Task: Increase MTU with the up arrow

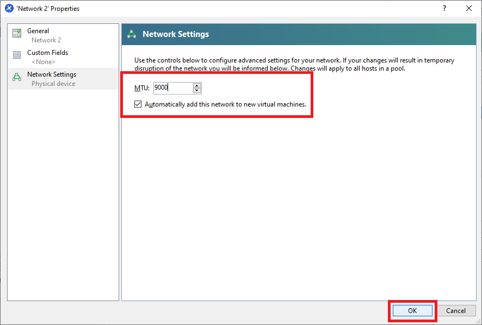Action: tap(197, 85)
